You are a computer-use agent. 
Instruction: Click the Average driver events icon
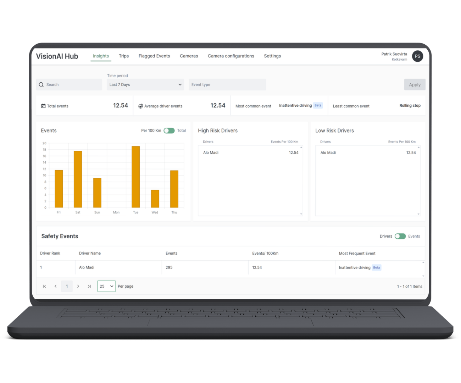(140, 106)
